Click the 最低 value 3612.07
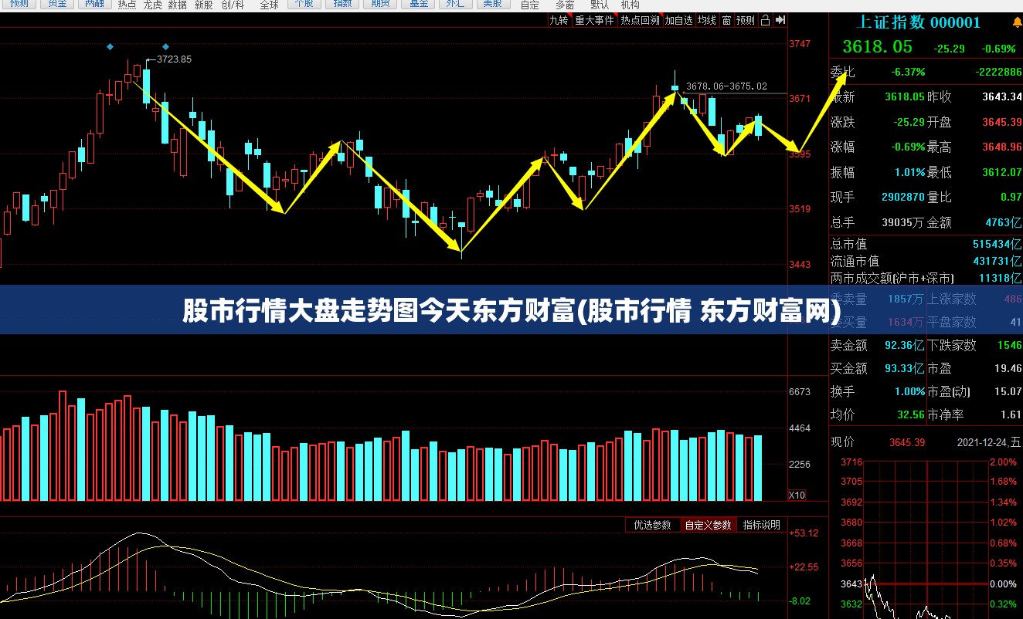This screenshot has height=619, width=1023. pyautogui.click(x=1002, y=172)
